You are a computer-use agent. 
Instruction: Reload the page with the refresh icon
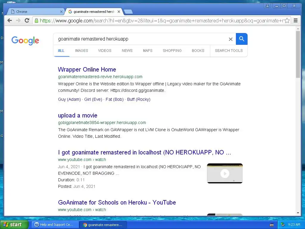27,21
